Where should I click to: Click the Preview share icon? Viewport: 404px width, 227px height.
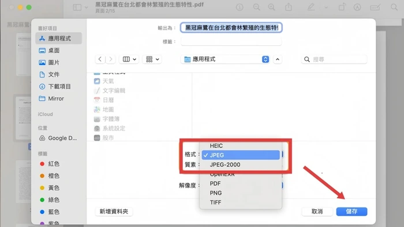pyautogui.click(x=289, y=7)
